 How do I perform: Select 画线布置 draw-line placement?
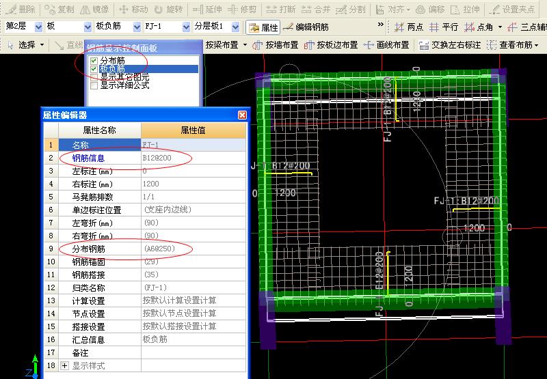386,45
